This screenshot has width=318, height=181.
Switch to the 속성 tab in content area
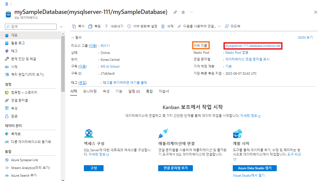(x=106, y=91)
